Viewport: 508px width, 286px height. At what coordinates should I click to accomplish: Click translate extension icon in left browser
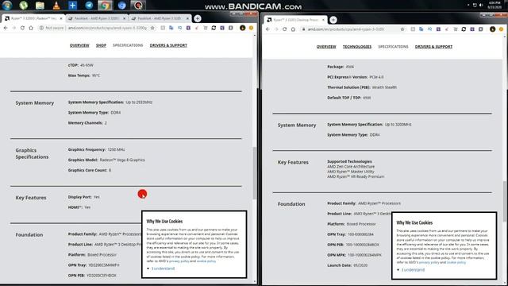[x=171, y=28]
